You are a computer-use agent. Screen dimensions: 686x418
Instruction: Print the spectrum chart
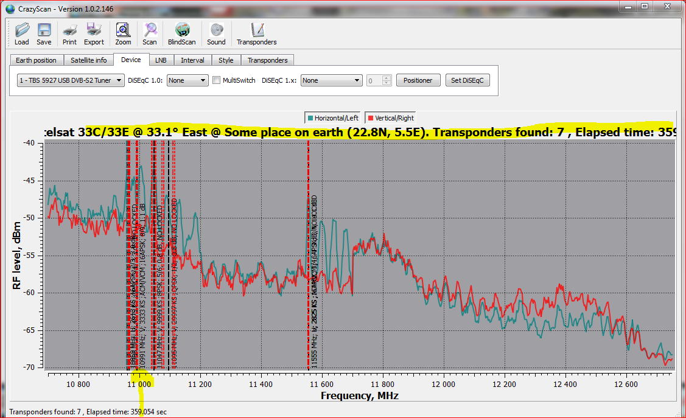point(69,30)
